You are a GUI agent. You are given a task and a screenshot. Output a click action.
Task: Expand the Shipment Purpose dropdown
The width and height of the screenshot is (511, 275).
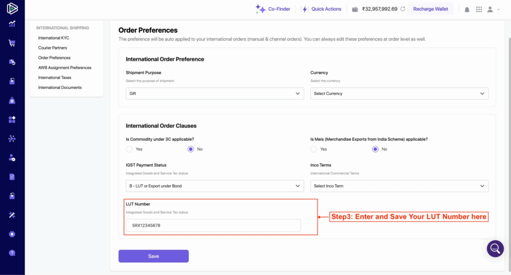(215, 94)
